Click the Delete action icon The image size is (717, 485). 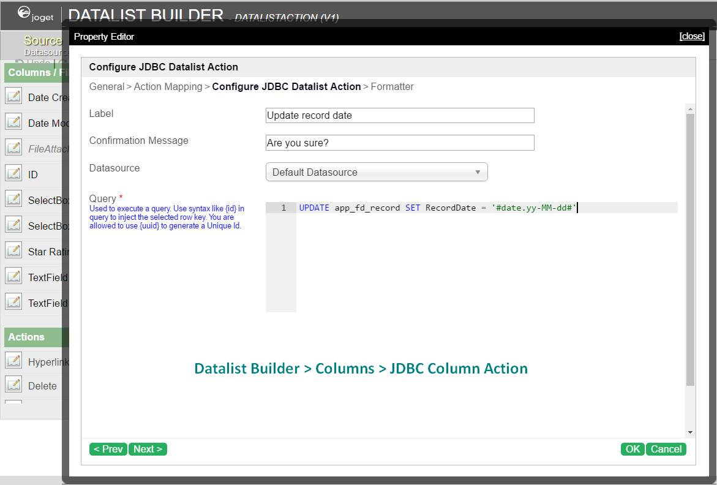tap(13, 385)
